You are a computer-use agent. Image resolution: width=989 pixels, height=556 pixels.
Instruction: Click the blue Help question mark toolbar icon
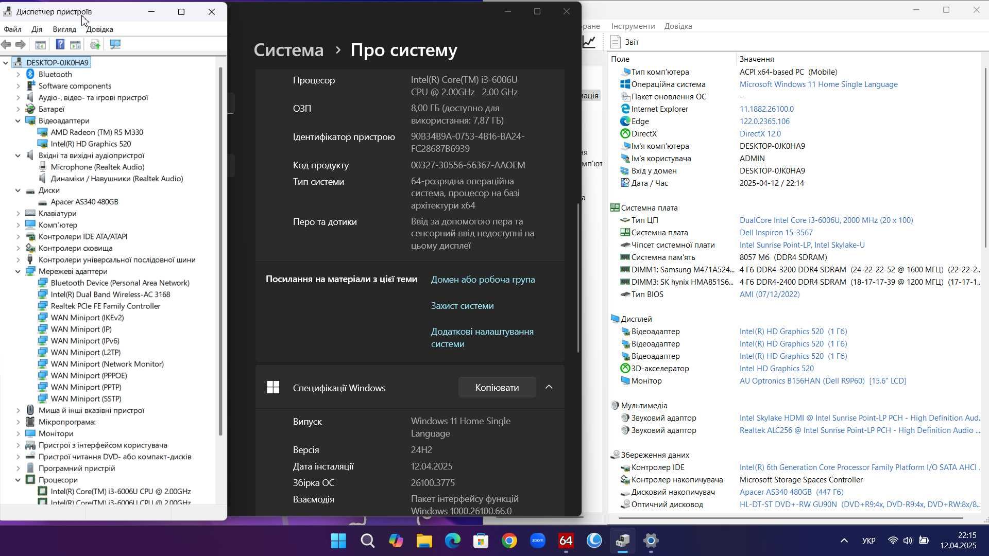pos(60,45)
